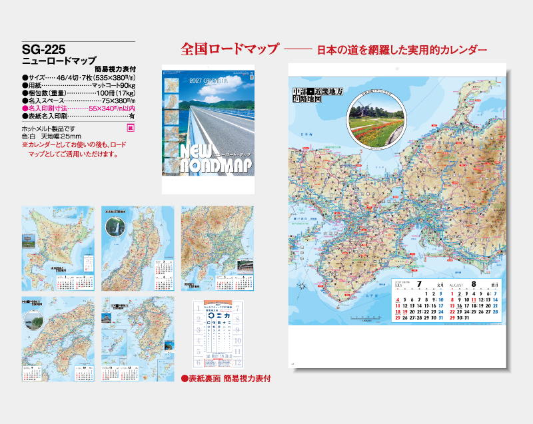Click the 2027 CALENDAR text on the cover
Image resolution: width=533 pixels, height=424 pixels.
[x=209, y=81]
